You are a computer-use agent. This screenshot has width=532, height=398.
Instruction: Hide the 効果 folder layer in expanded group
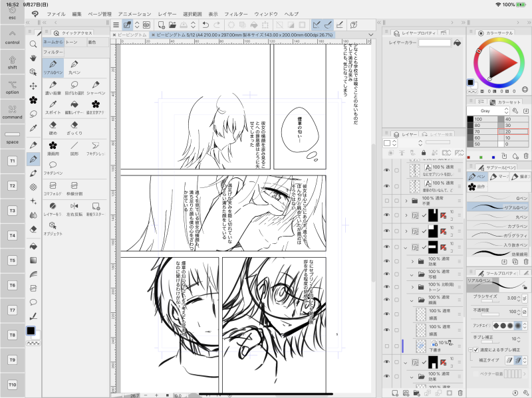(x=386, y=261)
